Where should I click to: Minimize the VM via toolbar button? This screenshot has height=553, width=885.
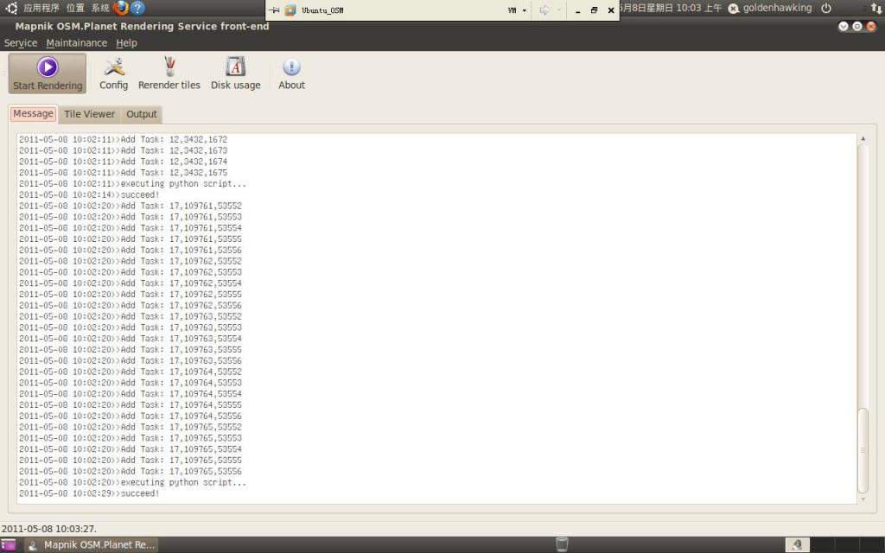[x=577, y=10]
